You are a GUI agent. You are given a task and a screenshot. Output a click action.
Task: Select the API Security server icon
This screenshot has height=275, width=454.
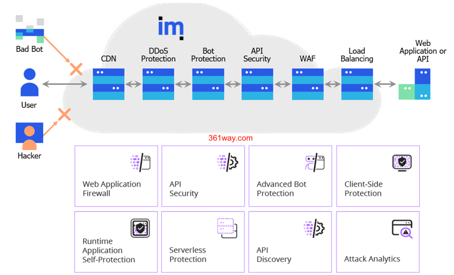257,84
